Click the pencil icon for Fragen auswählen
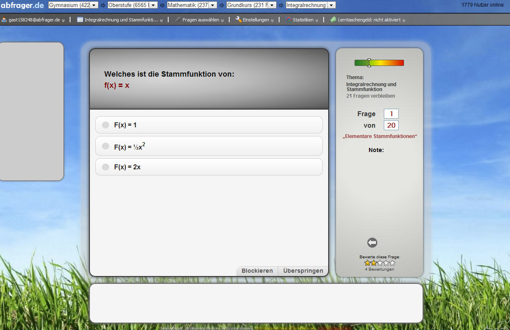The width and height of the screenshot is (510, 330). (178, 19)
